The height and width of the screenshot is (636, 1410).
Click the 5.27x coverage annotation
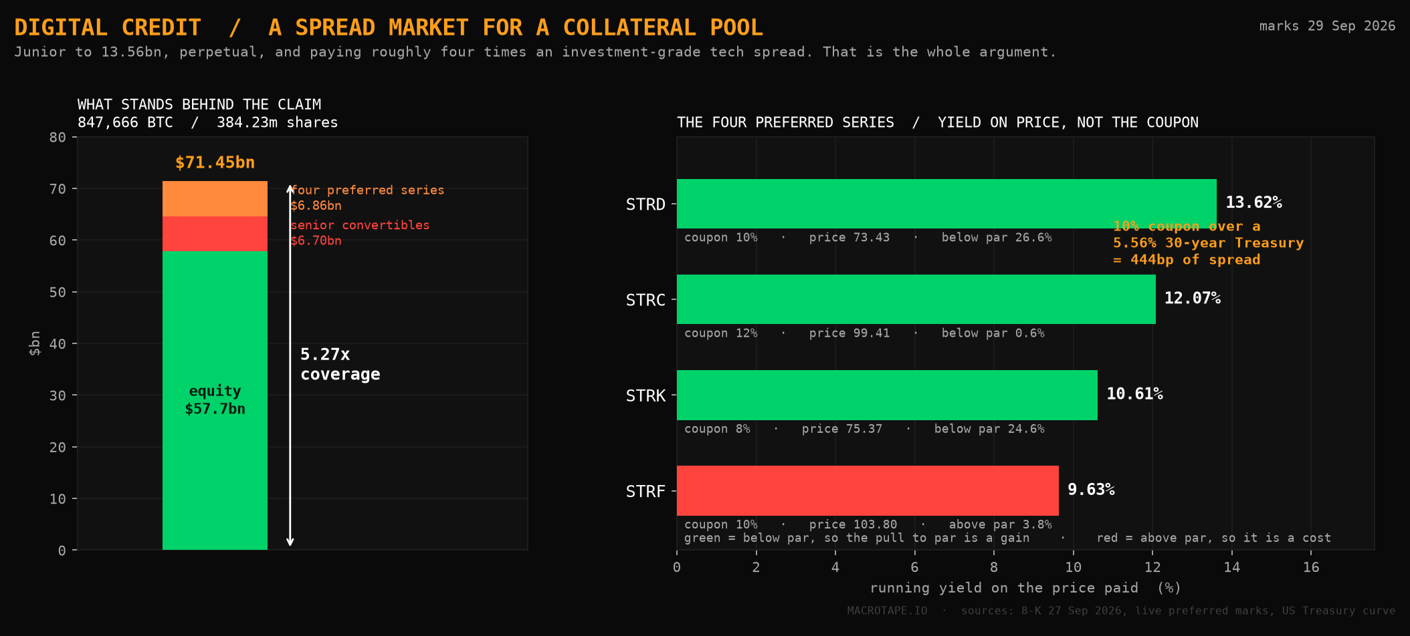click(x=340, y=364)
